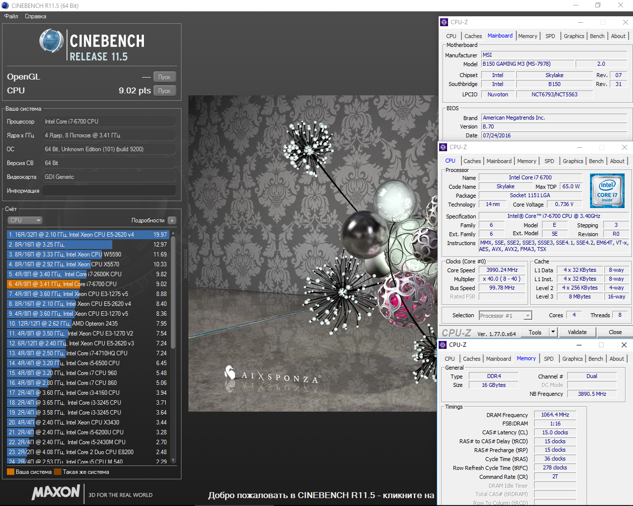Open the Processor #1 selection dropdown
Screen dimensions: 633x506
point(505,316)
